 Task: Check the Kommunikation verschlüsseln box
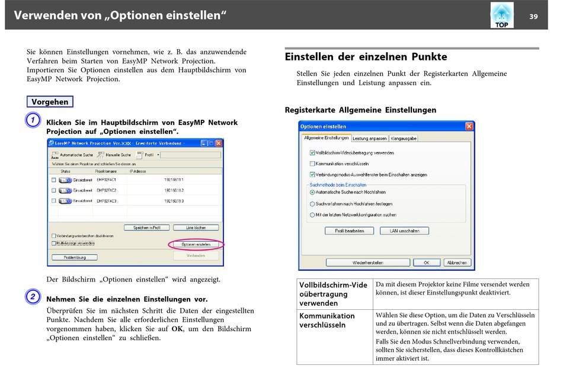click(x=312, y=164)
